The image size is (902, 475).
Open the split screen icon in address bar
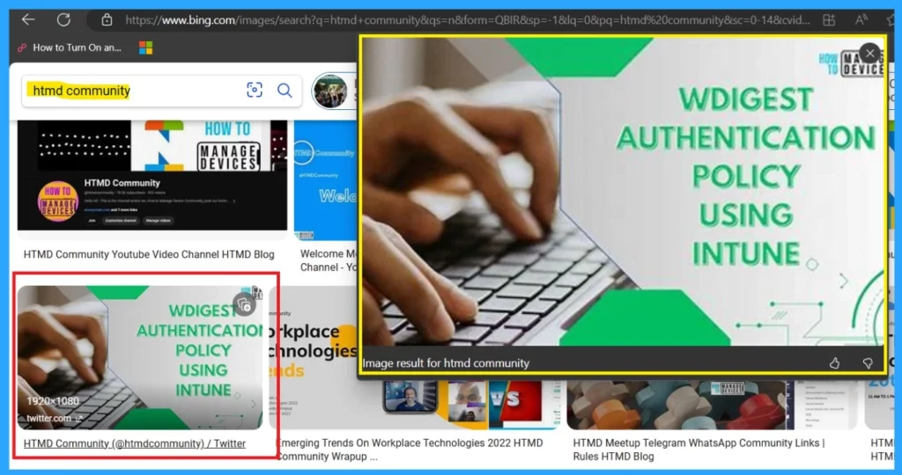coord(829,20)
